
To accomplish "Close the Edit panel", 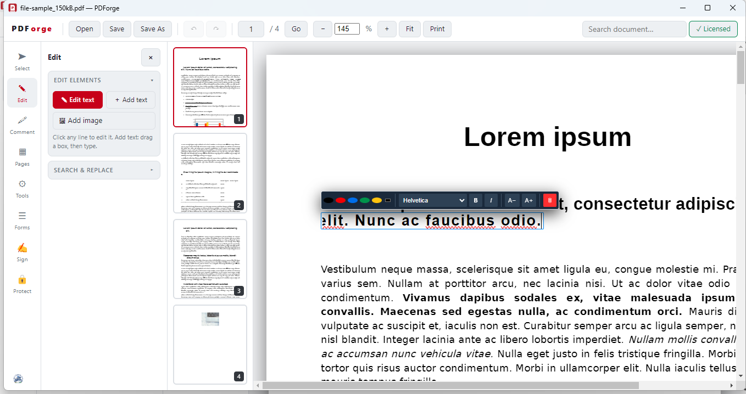I will [151, 57].
